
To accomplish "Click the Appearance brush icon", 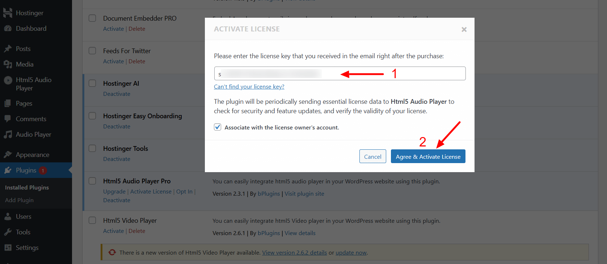I will tap(7, 154).
